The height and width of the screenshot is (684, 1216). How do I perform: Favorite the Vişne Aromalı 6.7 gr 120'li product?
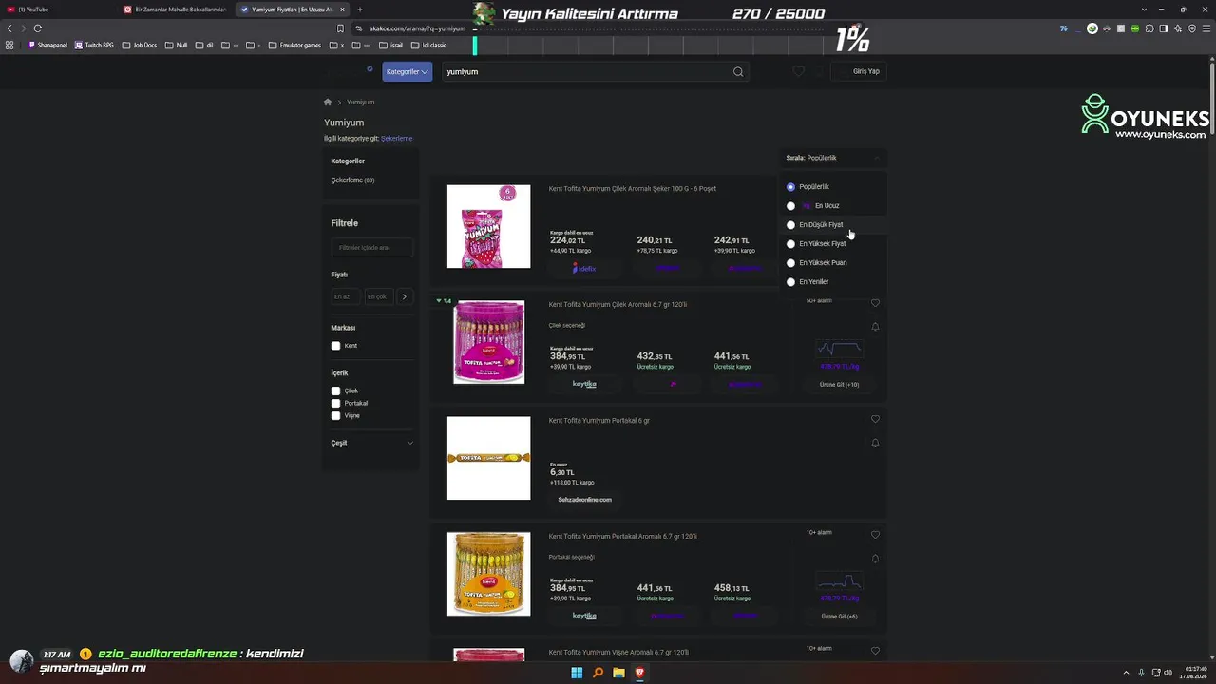click(x=875, y=651)
